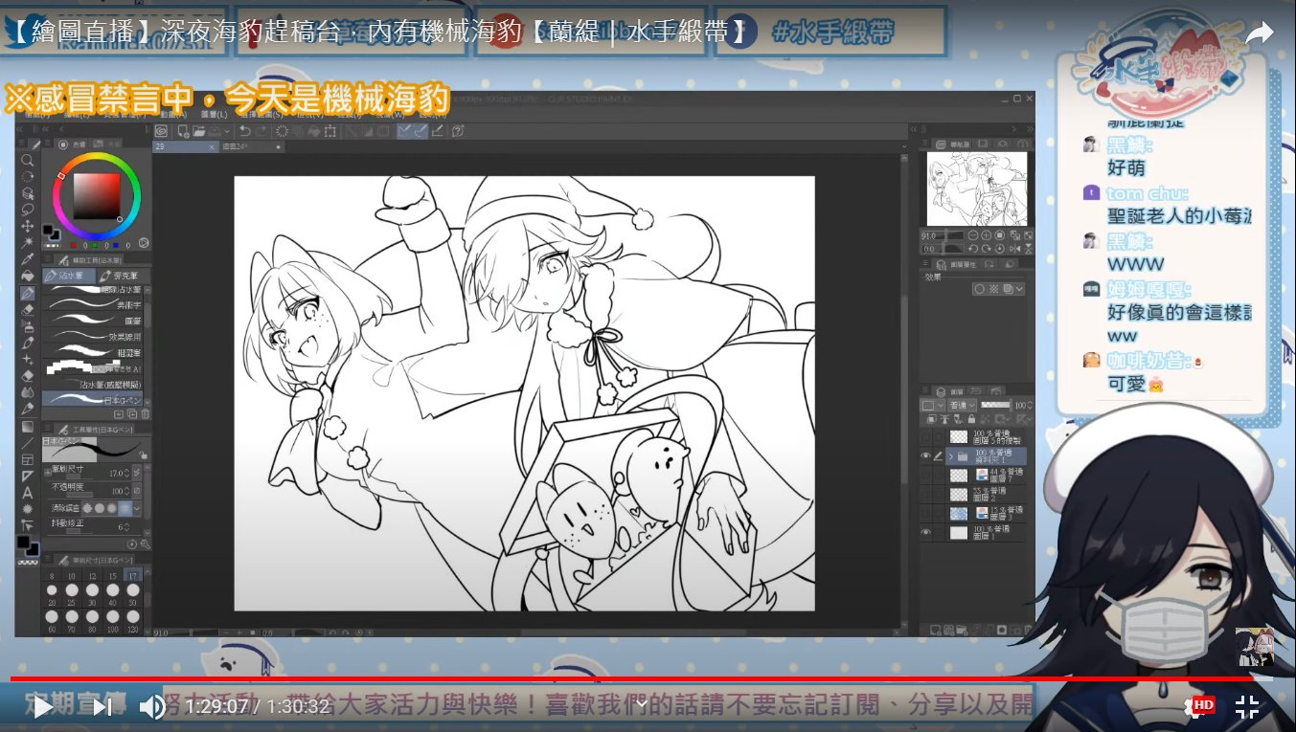Select strongest anti-aliasing option
This screenshot has height=732, width=1296.
[x=125, y=507]
